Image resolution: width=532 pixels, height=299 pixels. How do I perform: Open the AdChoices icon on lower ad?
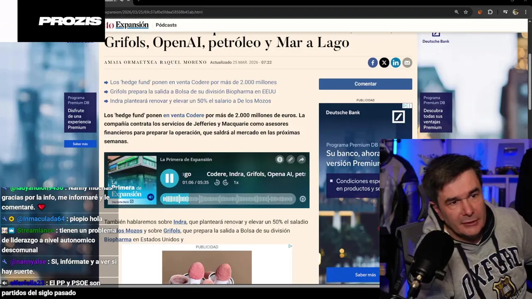click(x=290, y=246)
